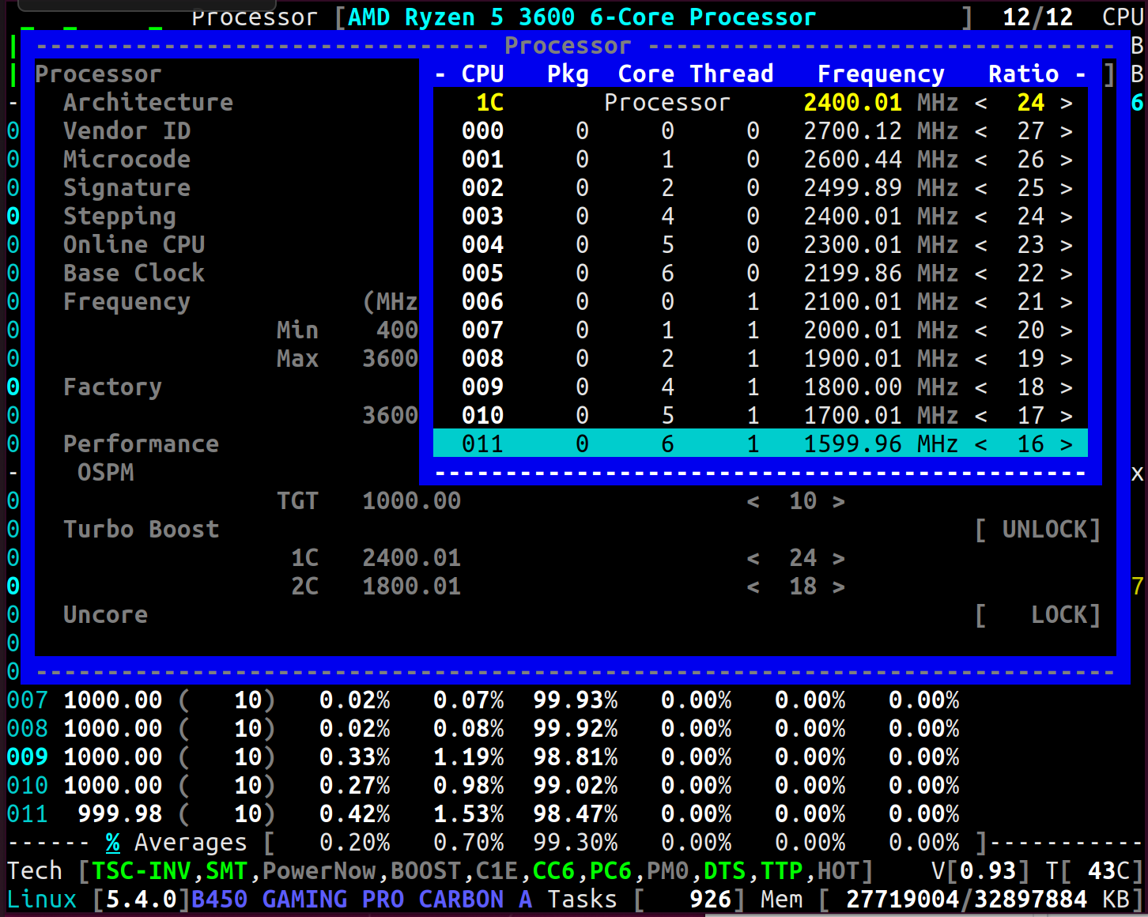This screenshot has height=917, width=1148.
Task: Select CPU 009 row at 1800.00 MHz
Action: click(x=761, y=387)
